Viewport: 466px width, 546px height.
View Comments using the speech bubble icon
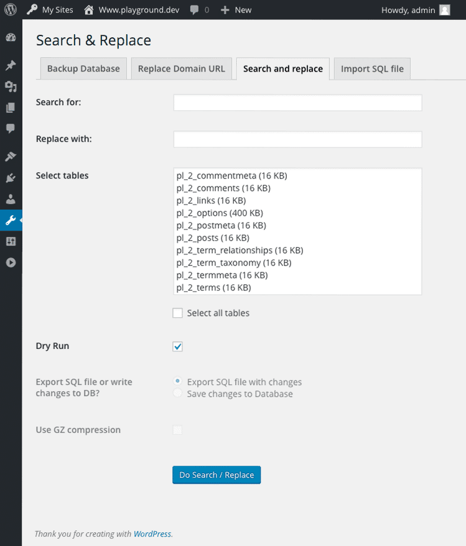coord(11,129)
